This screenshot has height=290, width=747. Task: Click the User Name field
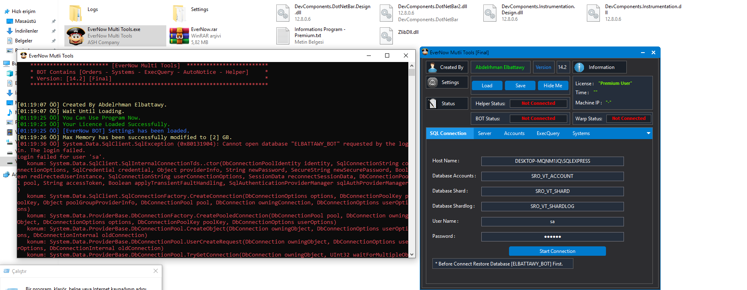click(553, 221)
